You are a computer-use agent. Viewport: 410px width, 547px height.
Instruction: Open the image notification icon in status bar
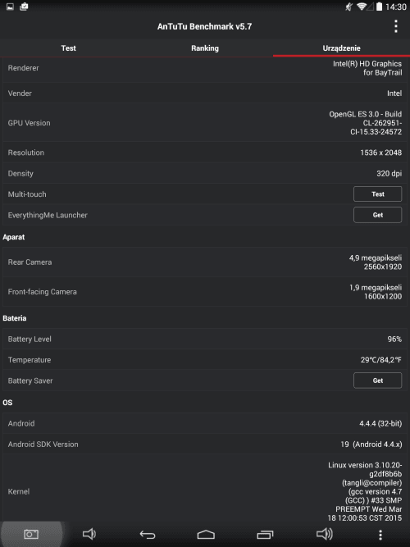pos(10,7)
